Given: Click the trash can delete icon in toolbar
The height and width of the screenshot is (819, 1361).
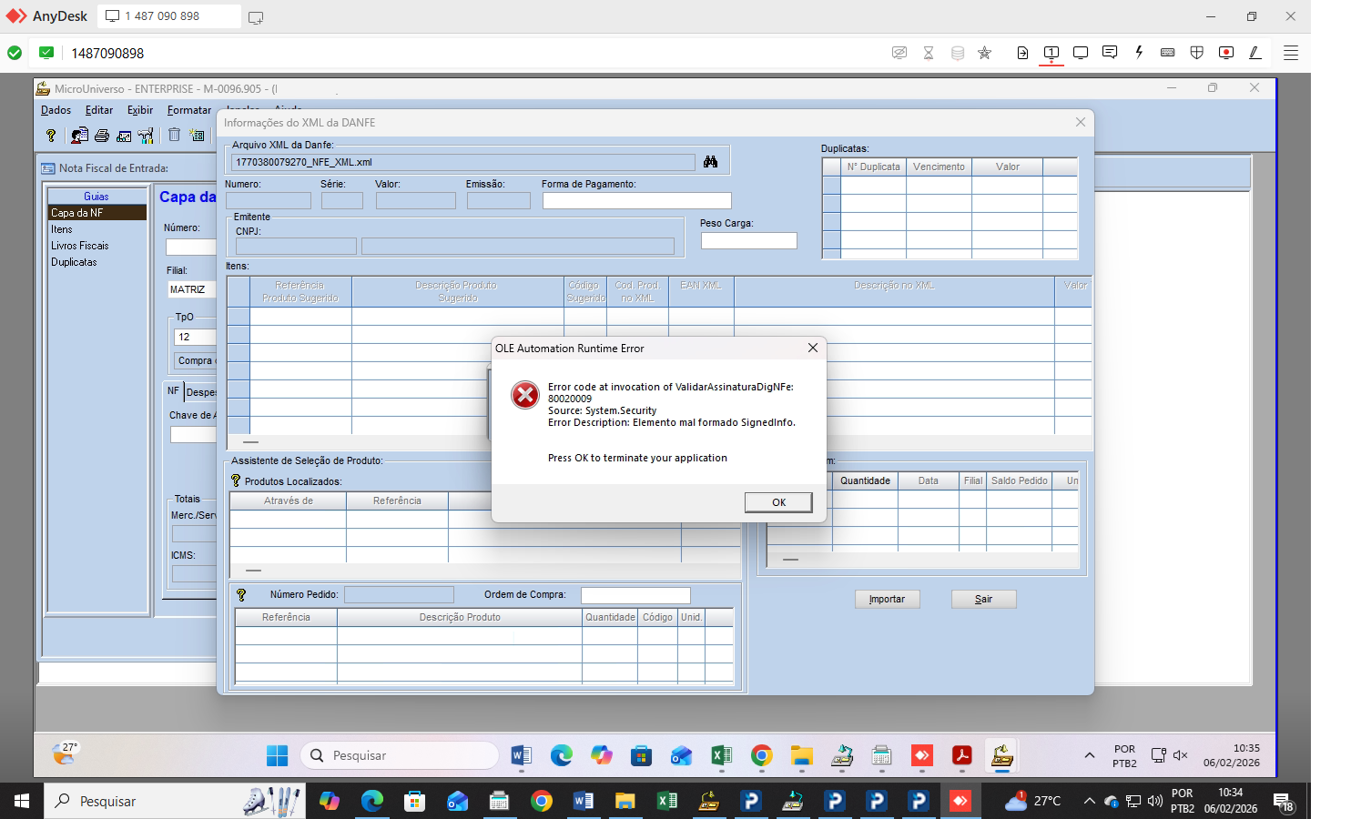Looking at the screenshot, I should point(174,135).
